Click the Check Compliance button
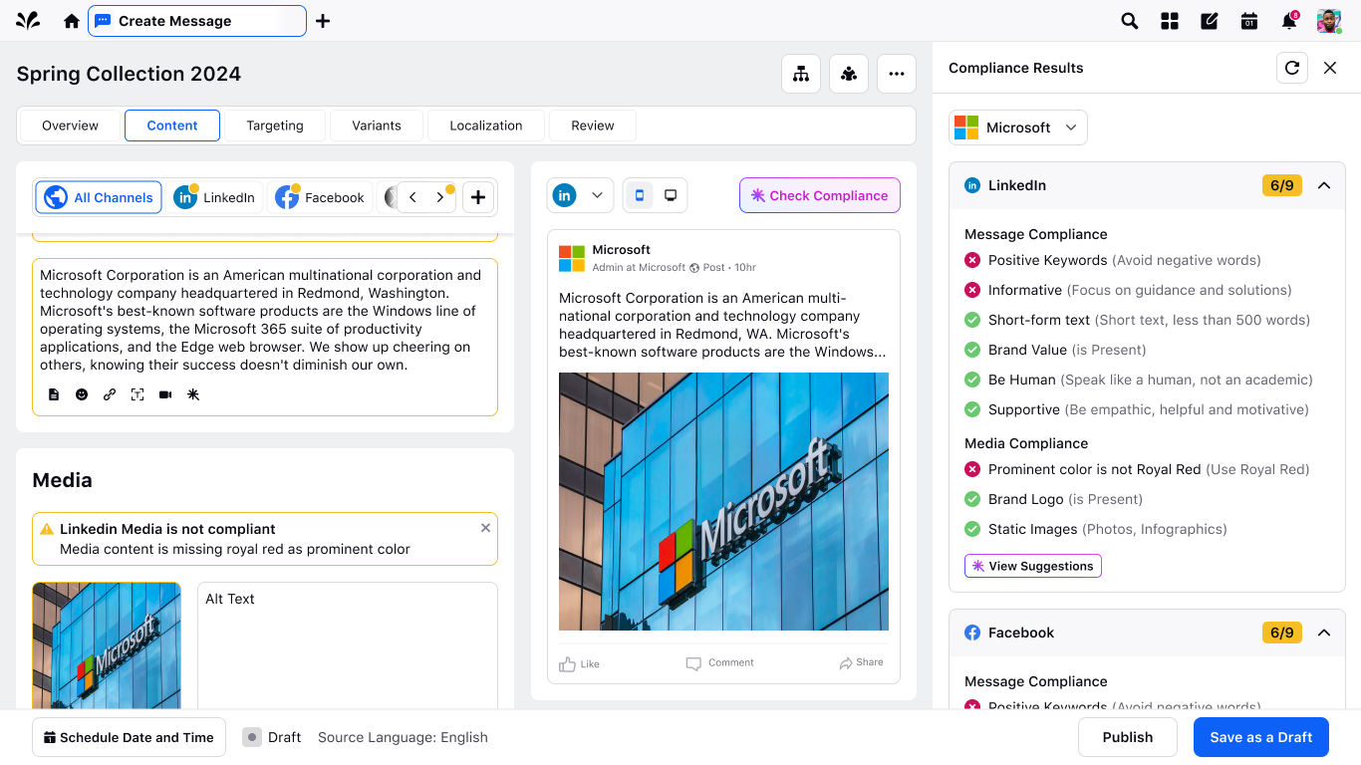Viewport: 1361px width, 765px height. click(819, 195)
